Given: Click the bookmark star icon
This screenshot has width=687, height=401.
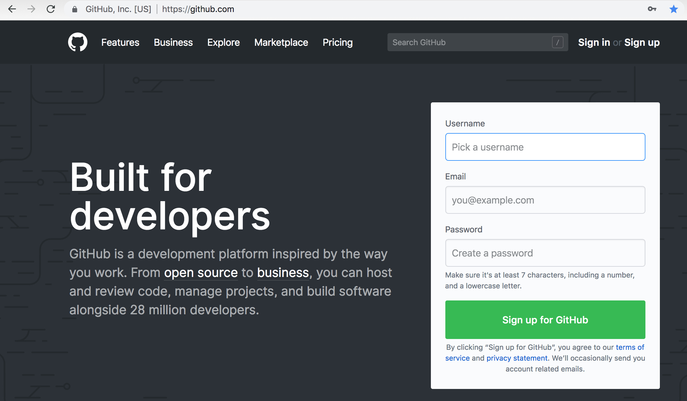Looking at the screenshot, I should click(673, 9).
